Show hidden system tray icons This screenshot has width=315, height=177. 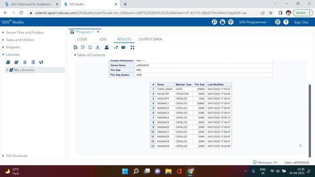point(246,171)
